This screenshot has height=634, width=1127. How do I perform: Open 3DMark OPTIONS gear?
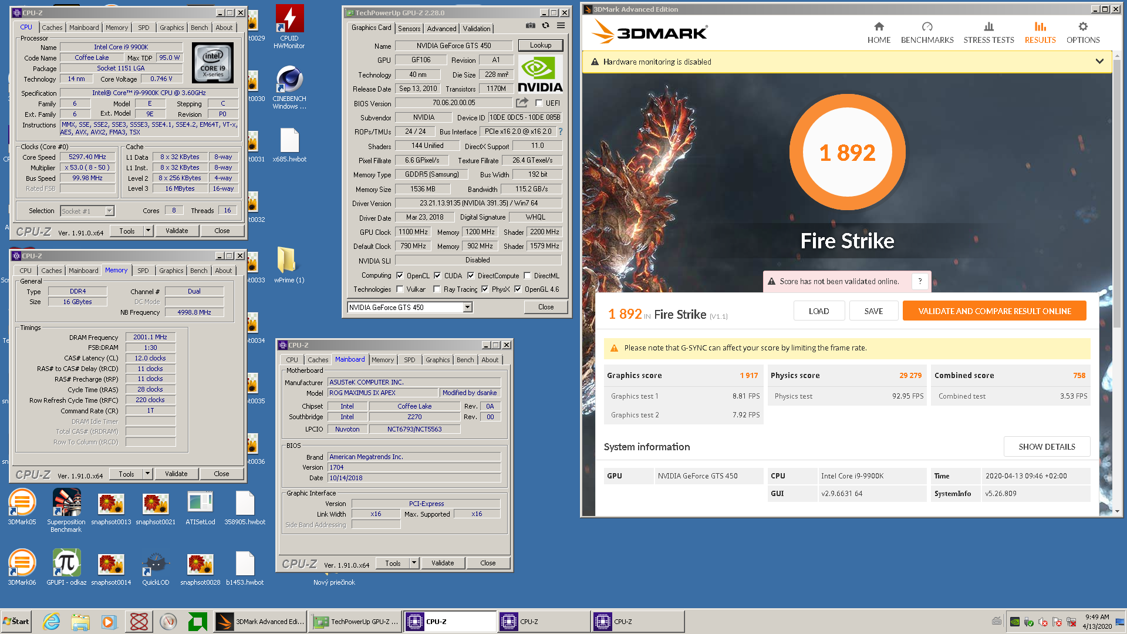pos(1083,33)
